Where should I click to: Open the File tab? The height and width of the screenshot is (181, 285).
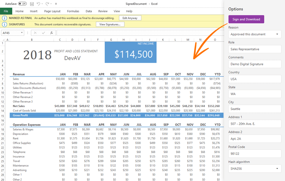tap(6, 11)
